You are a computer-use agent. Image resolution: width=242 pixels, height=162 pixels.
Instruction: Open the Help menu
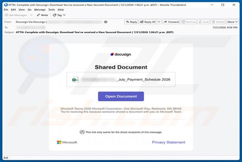(60, 9)
